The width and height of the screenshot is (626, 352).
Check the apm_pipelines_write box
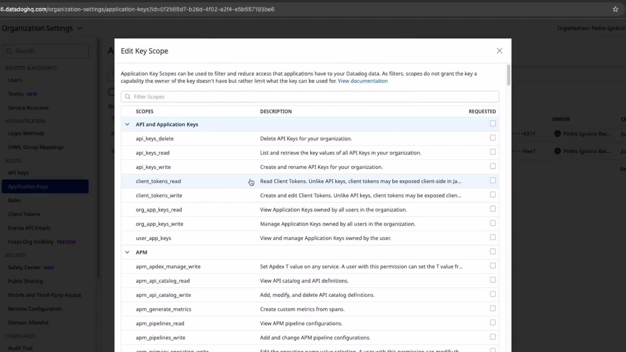click(493, 337)
